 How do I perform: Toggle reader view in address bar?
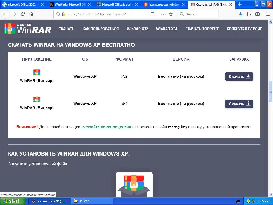(x=152, y=14)
